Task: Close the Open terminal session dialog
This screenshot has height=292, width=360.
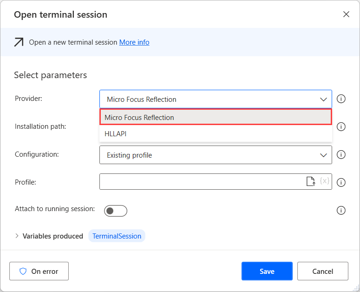Action: [x=346, y=14]
